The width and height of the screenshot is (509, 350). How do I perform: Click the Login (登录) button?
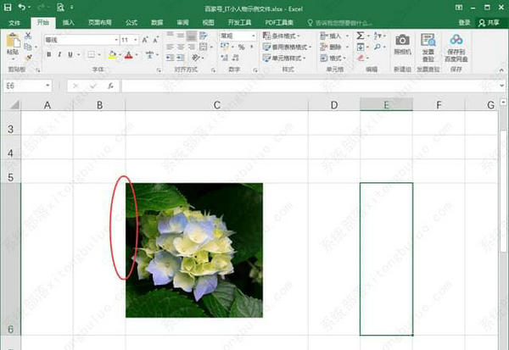coord(464,23)
